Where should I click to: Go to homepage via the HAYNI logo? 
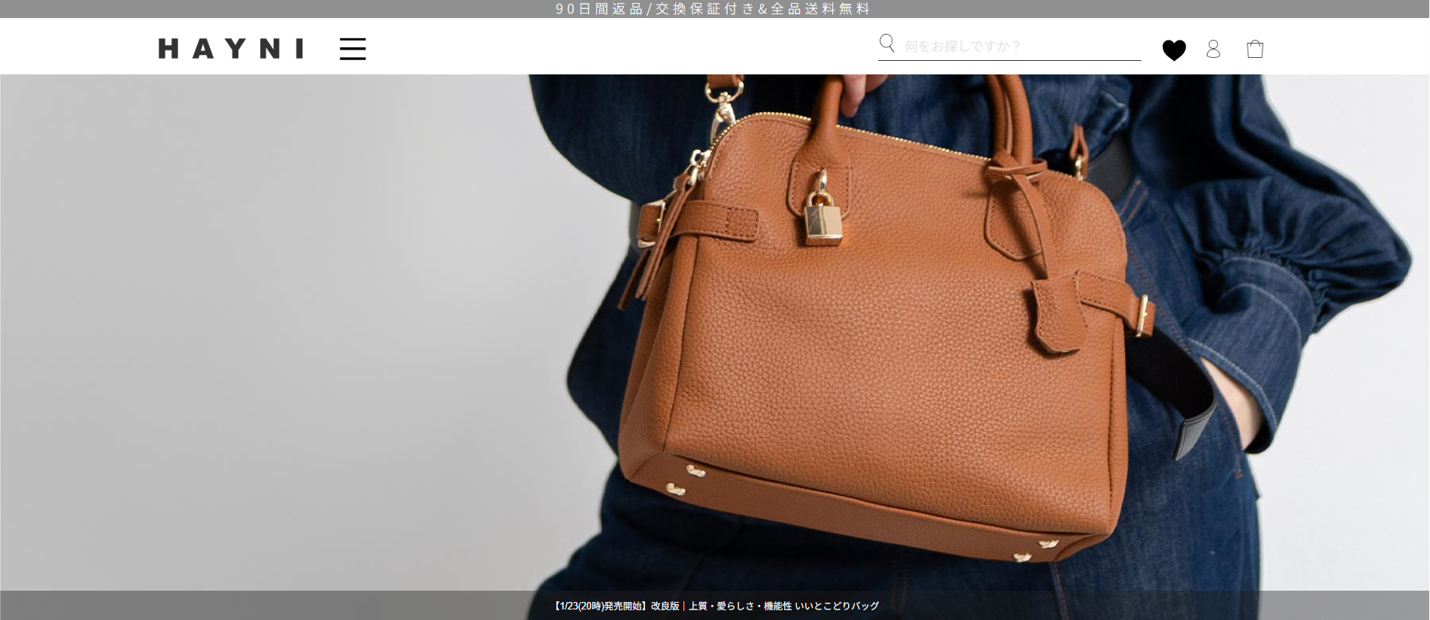click(231, 49)
